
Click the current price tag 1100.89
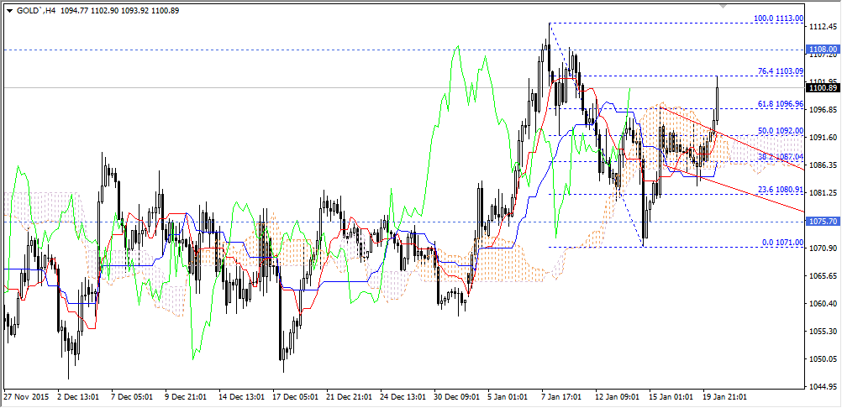[x=822, y=86]
